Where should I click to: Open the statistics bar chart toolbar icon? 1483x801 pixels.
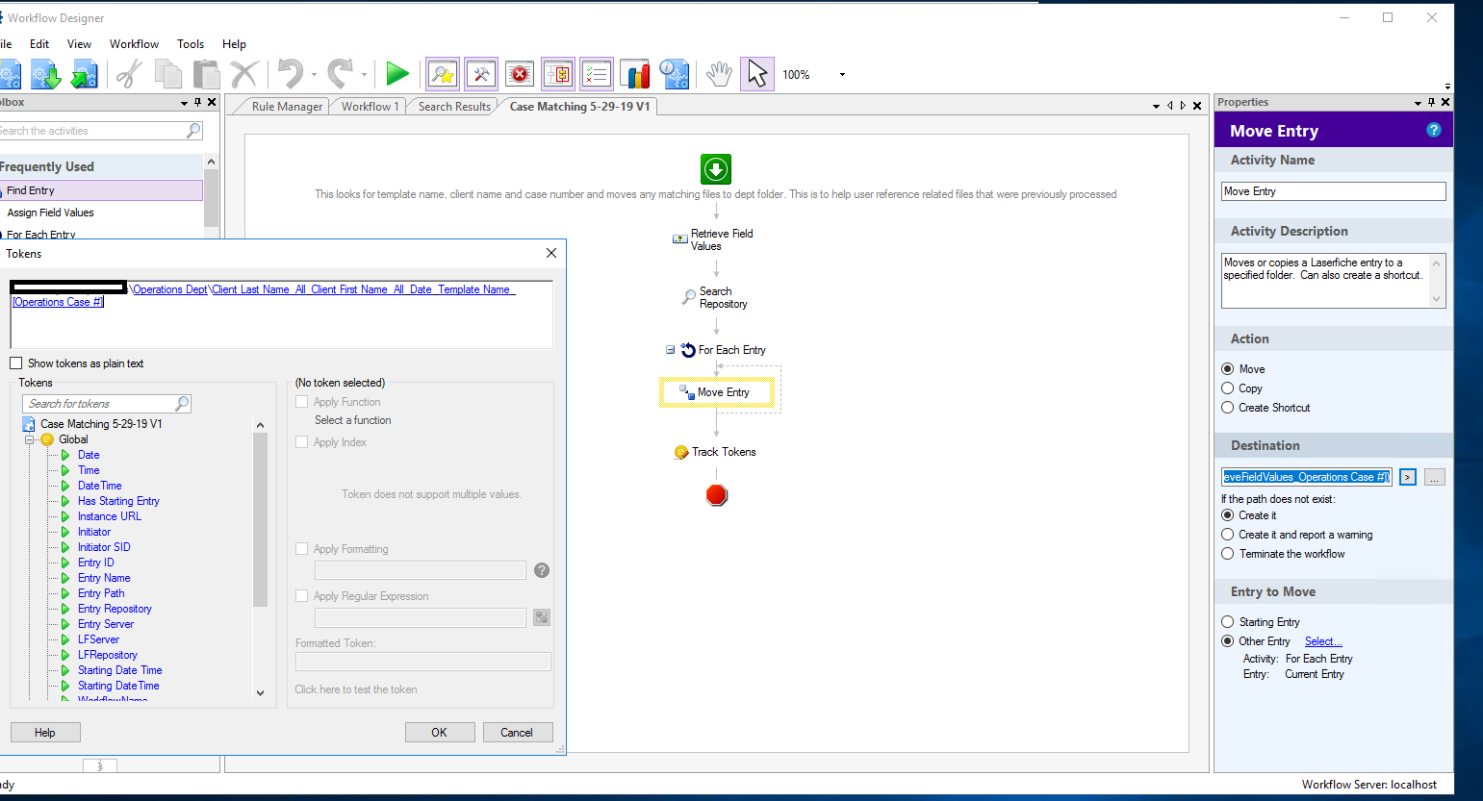tap(635, 74)
